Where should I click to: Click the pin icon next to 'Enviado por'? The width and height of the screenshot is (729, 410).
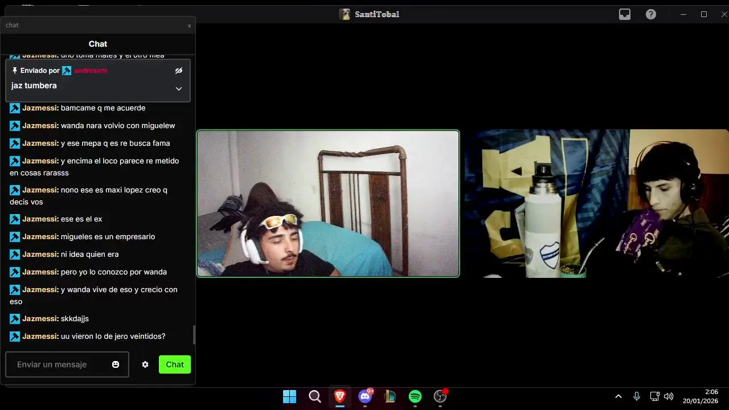click(x=15, y=71)
